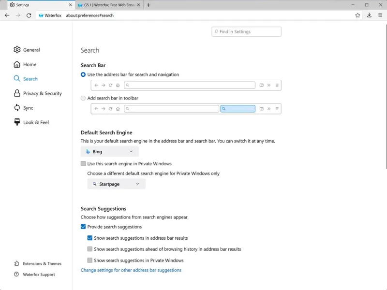Select Add search bar in toolbar option
Viewport: 387px width, 290px height.
(x=84, y=98)
